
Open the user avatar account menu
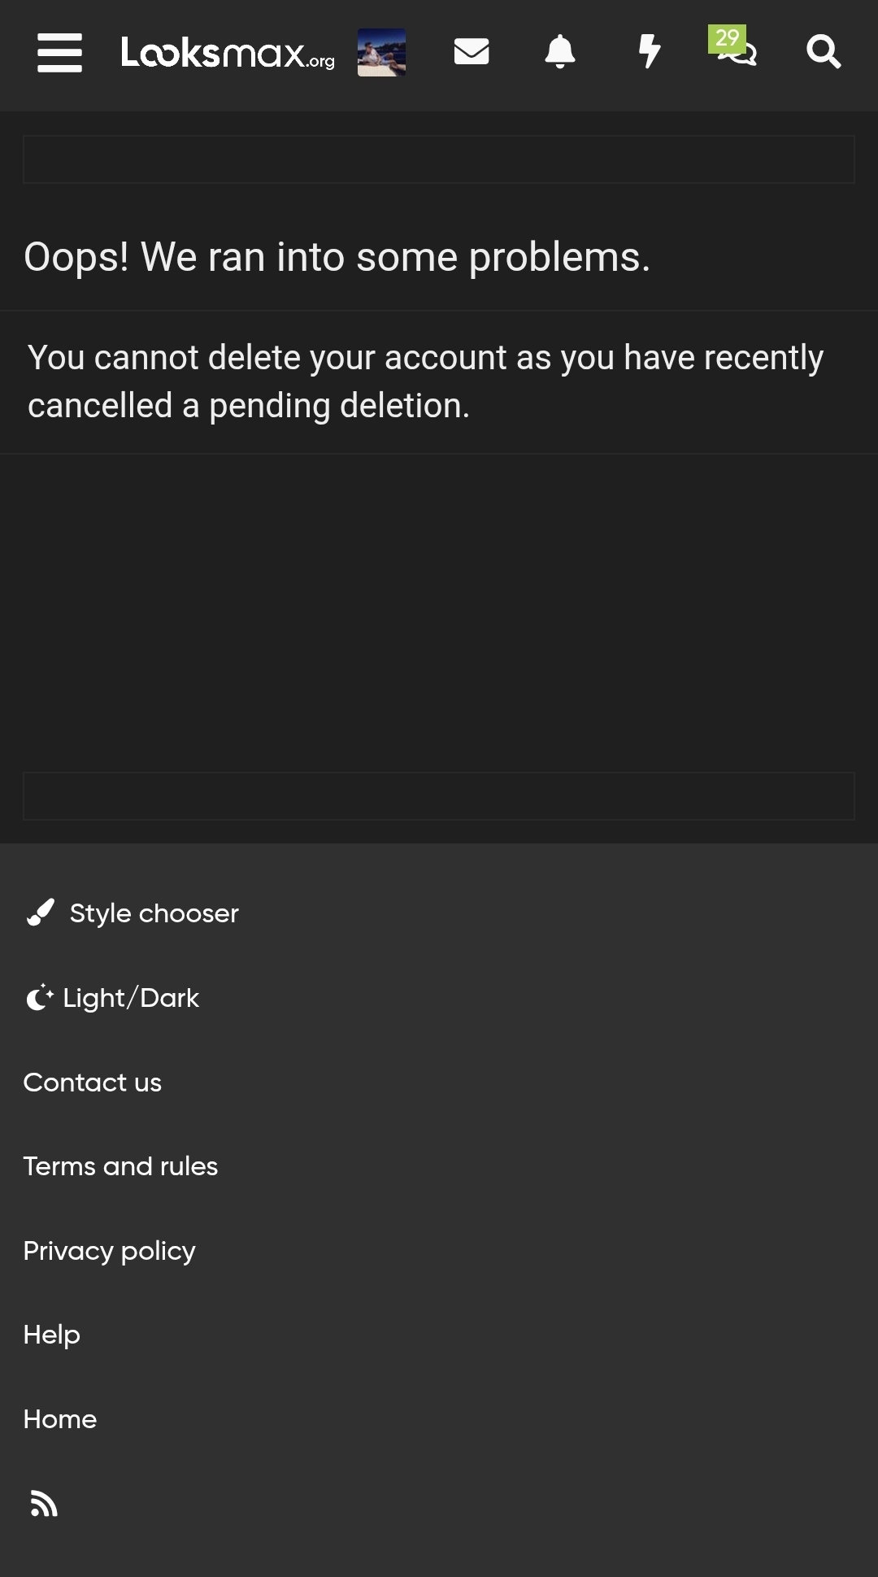coord(381,53)
